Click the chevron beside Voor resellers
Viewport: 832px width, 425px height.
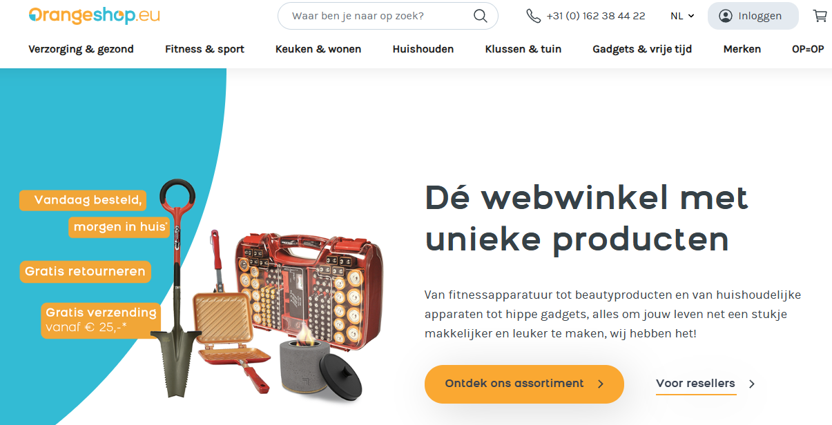[752, 384]
